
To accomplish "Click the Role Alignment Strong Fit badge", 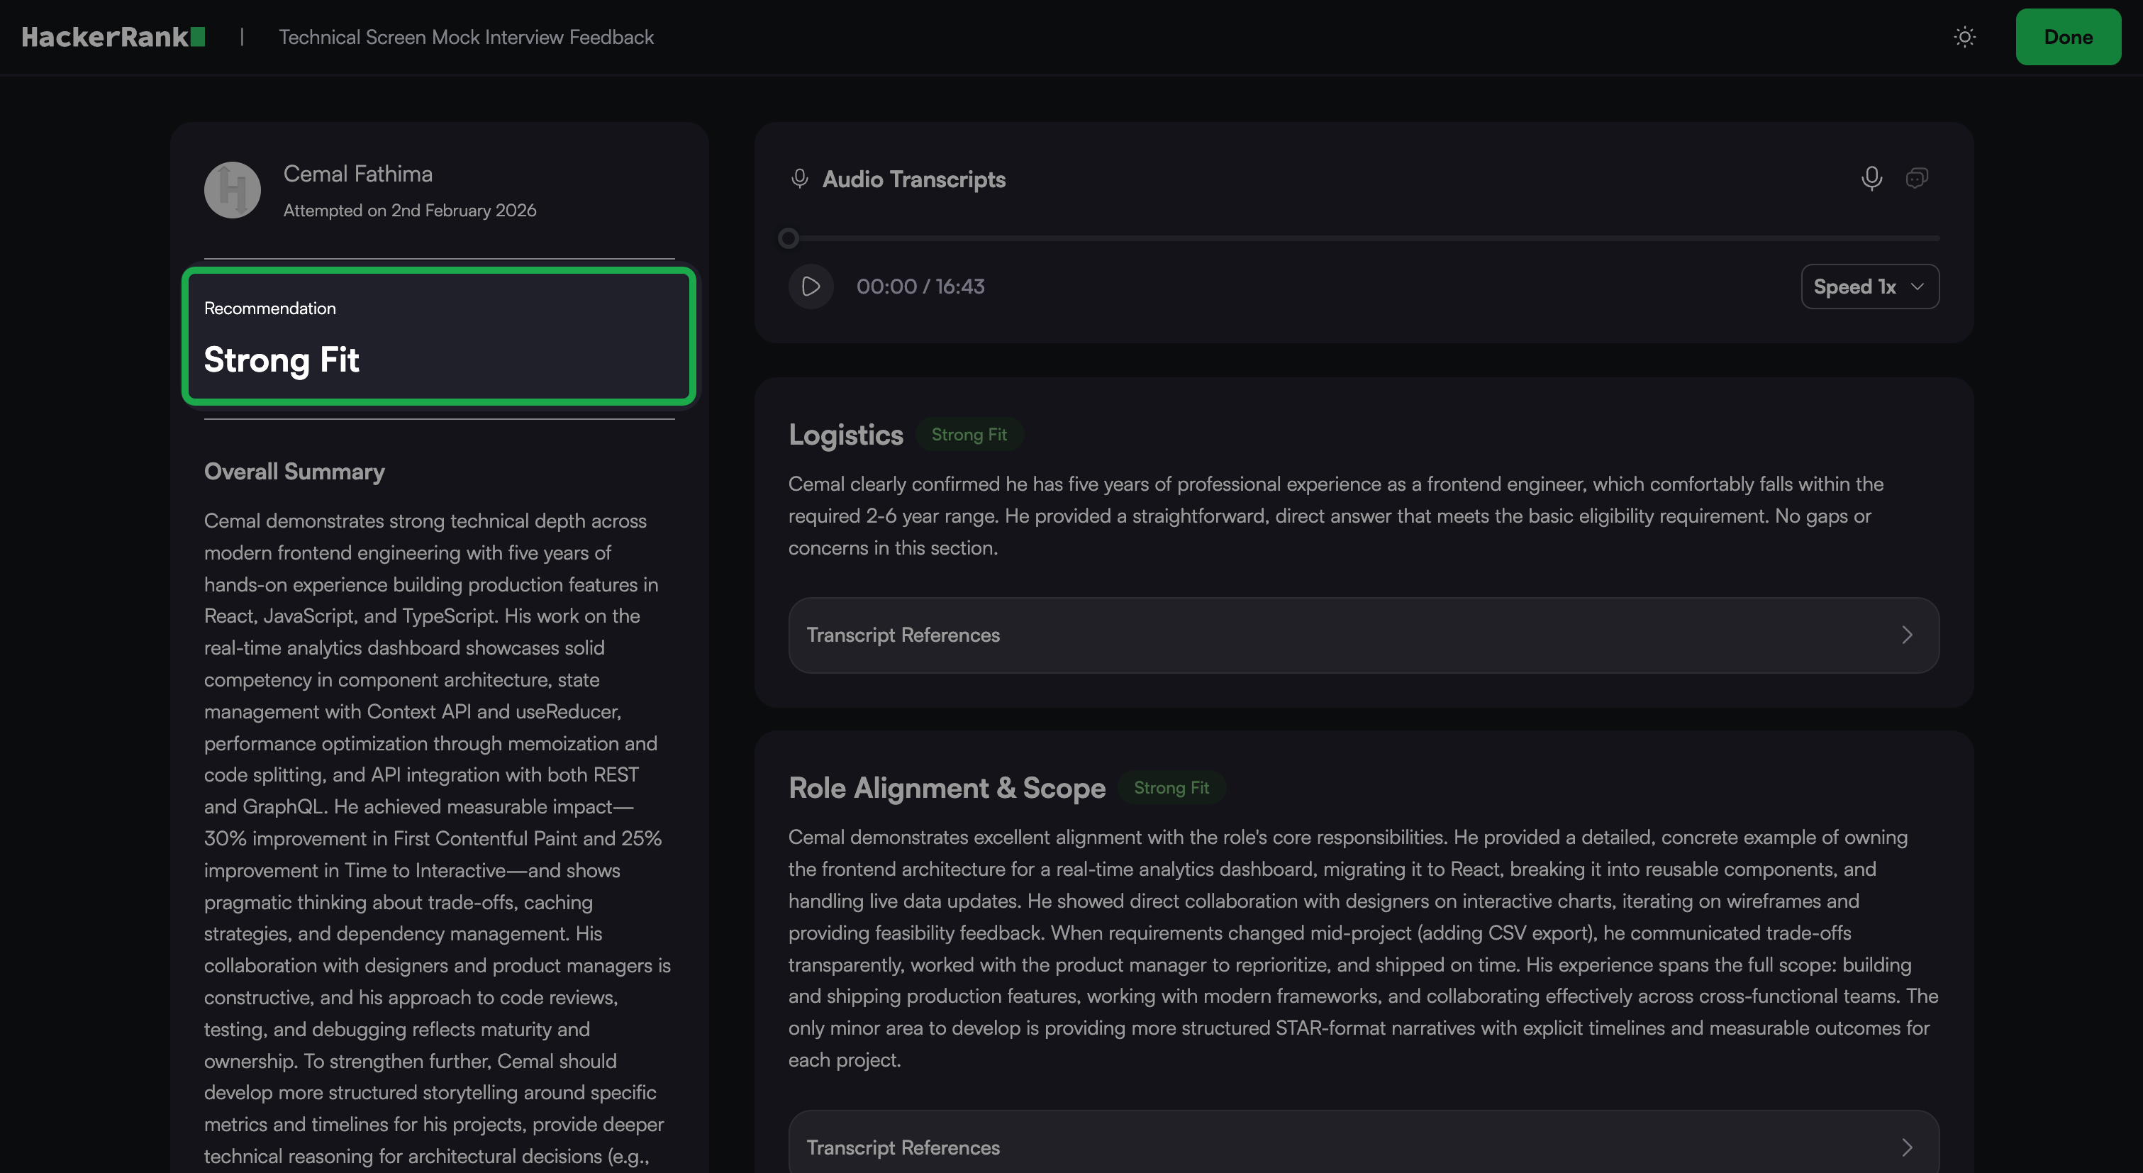I will click(1171, 788).
